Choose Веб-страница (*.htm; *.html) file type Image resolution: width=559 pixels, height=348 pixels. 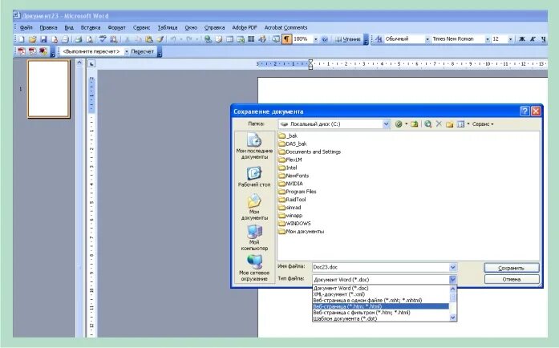[380, 306]
